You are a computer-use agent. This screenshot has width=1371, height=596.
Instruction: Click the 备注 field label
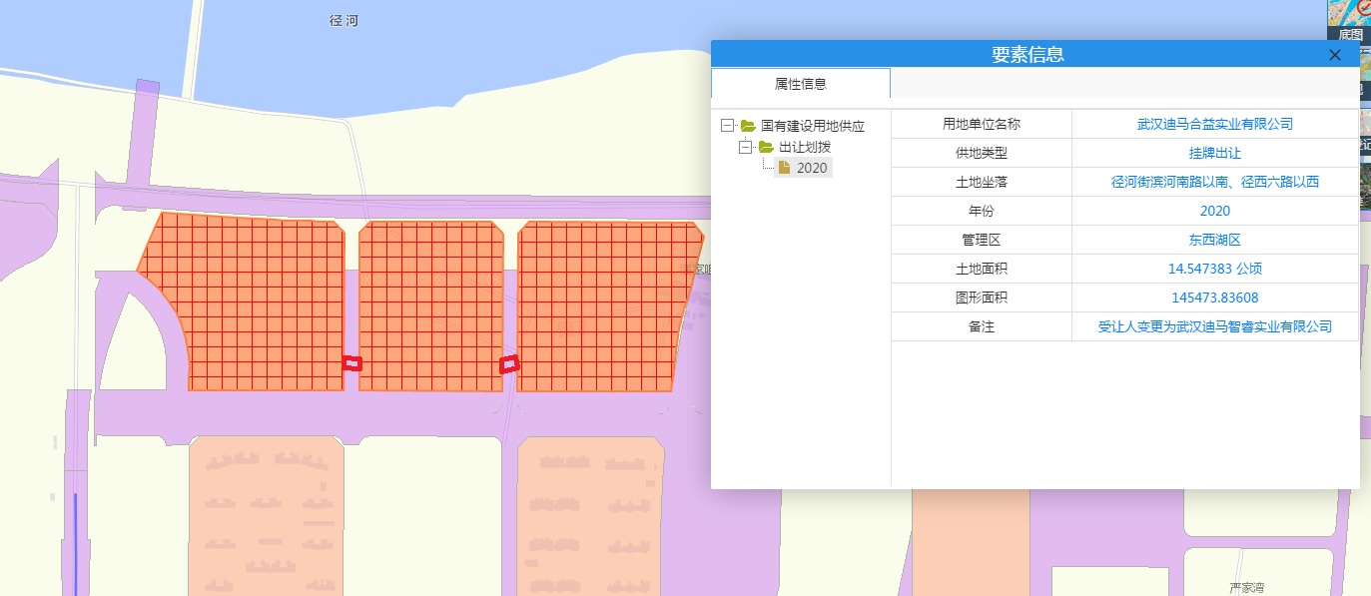[982, 326]
